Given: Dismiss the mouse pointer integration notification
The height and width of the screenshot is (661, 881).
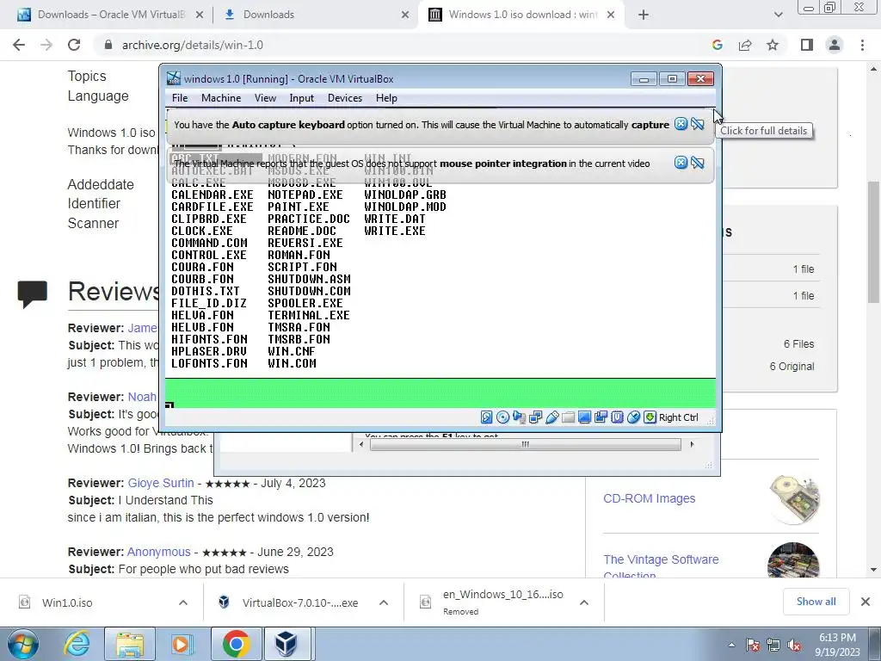Looking at the screenshot, I should (x=681, y=163).
